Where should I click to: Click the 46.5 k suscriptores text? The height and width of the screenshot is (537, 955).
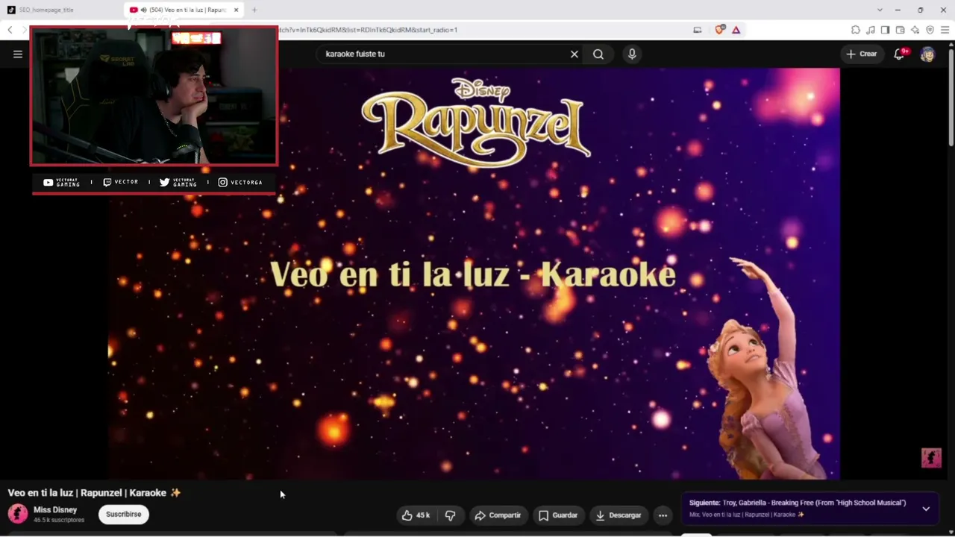59,520
